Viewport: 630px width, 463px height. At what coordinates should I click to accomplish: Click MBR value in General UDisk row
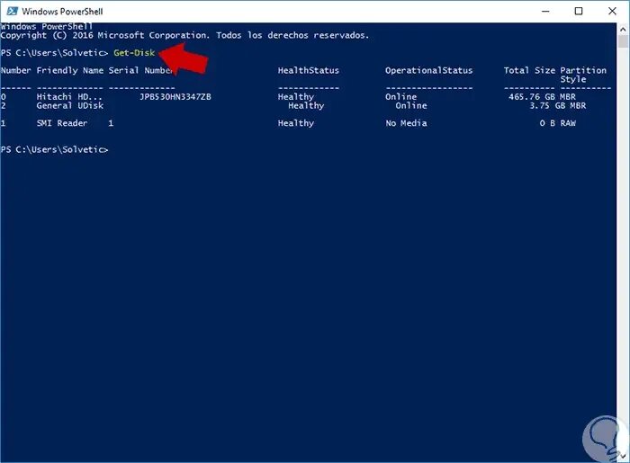(x=578, y=105)
